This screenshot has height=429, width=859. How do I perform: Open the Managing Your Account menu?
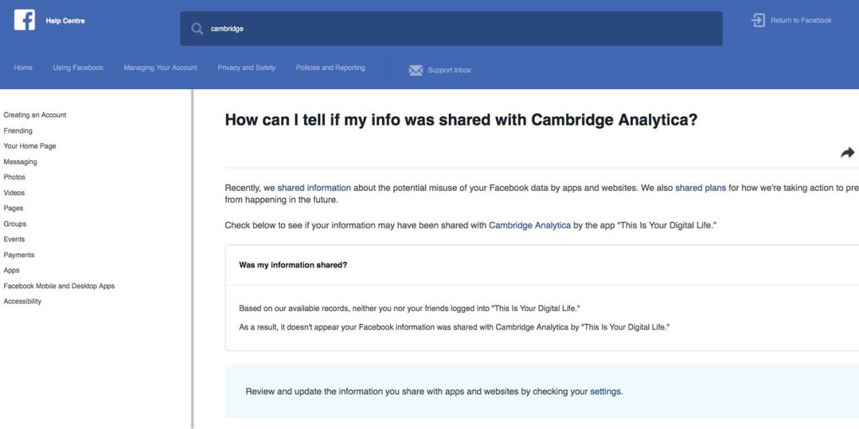pyautogui.click(x=160, y=68)
